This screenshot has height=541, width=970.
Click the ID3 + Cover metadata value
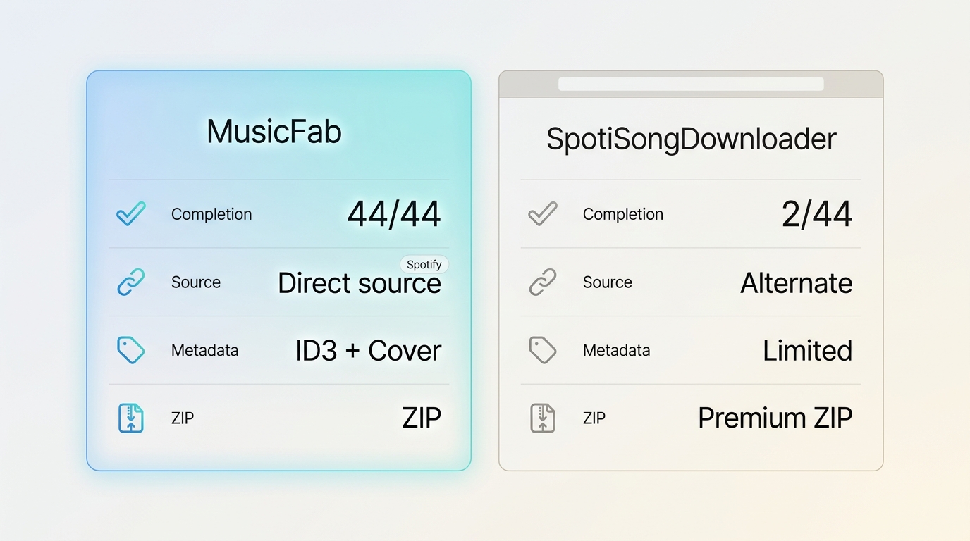[x=368, y=351]
